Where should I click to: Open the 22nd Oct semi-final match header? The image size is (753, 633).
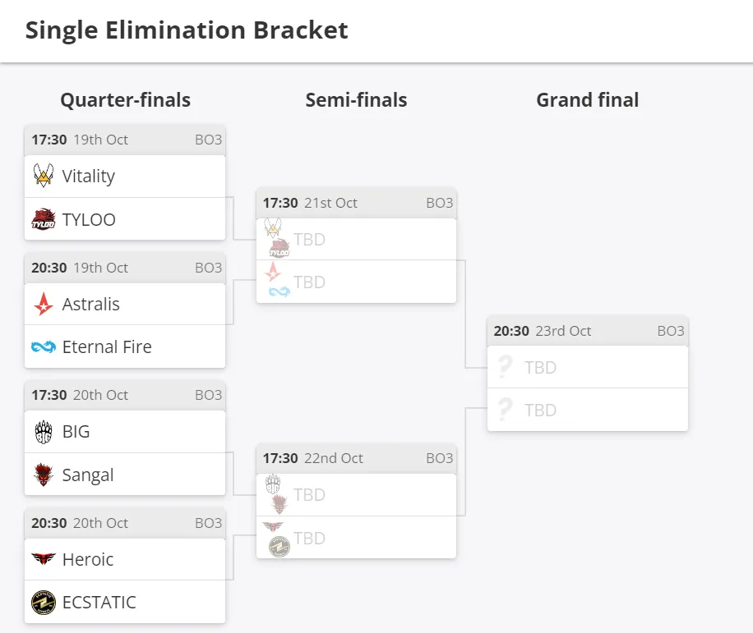[356, 458]
